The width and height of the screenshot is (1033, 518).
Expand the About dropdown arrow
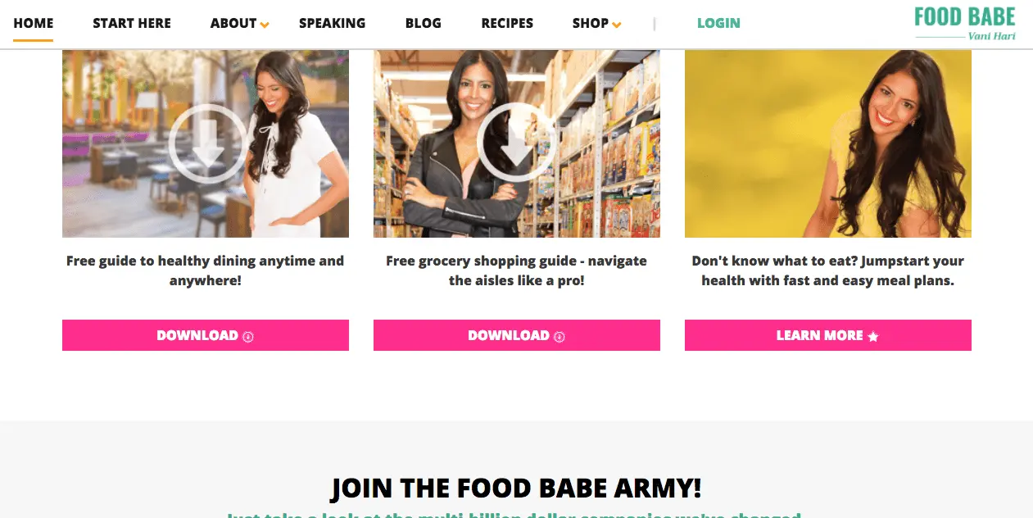point(265,25)
